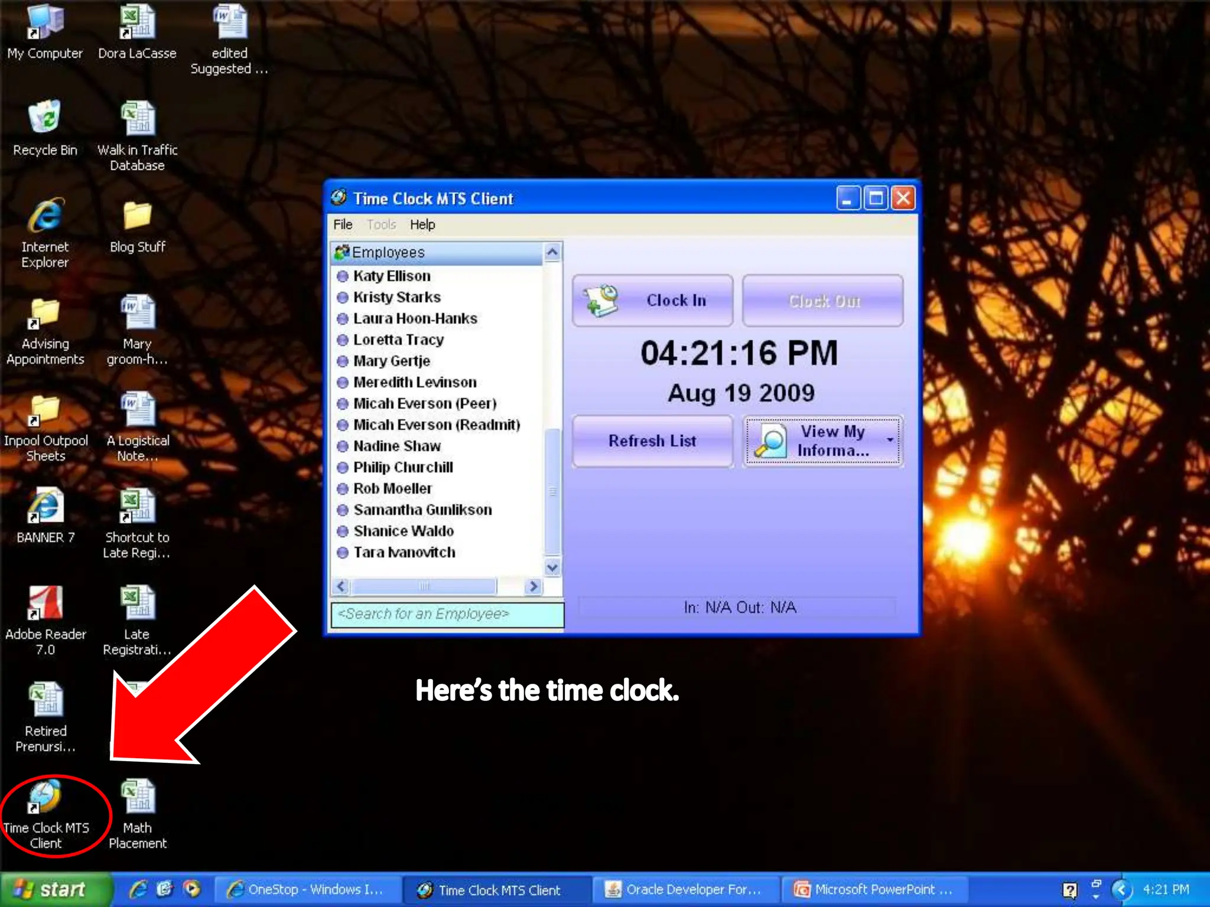The image size is (1210, 907).
Task: Select employee Philip Churchill in the list
Action: [402, 467]
